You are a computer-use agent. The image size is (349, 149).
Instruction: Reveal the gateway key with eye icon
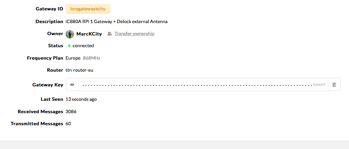[72, 84]
